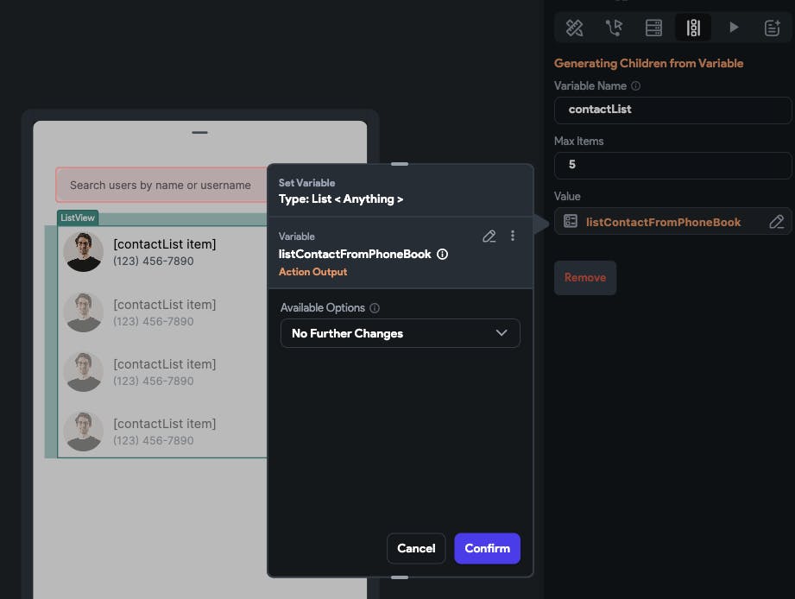Screen dimensions: 795x599
Task: Click the second contact's avatar image
Action: point(83,312)
